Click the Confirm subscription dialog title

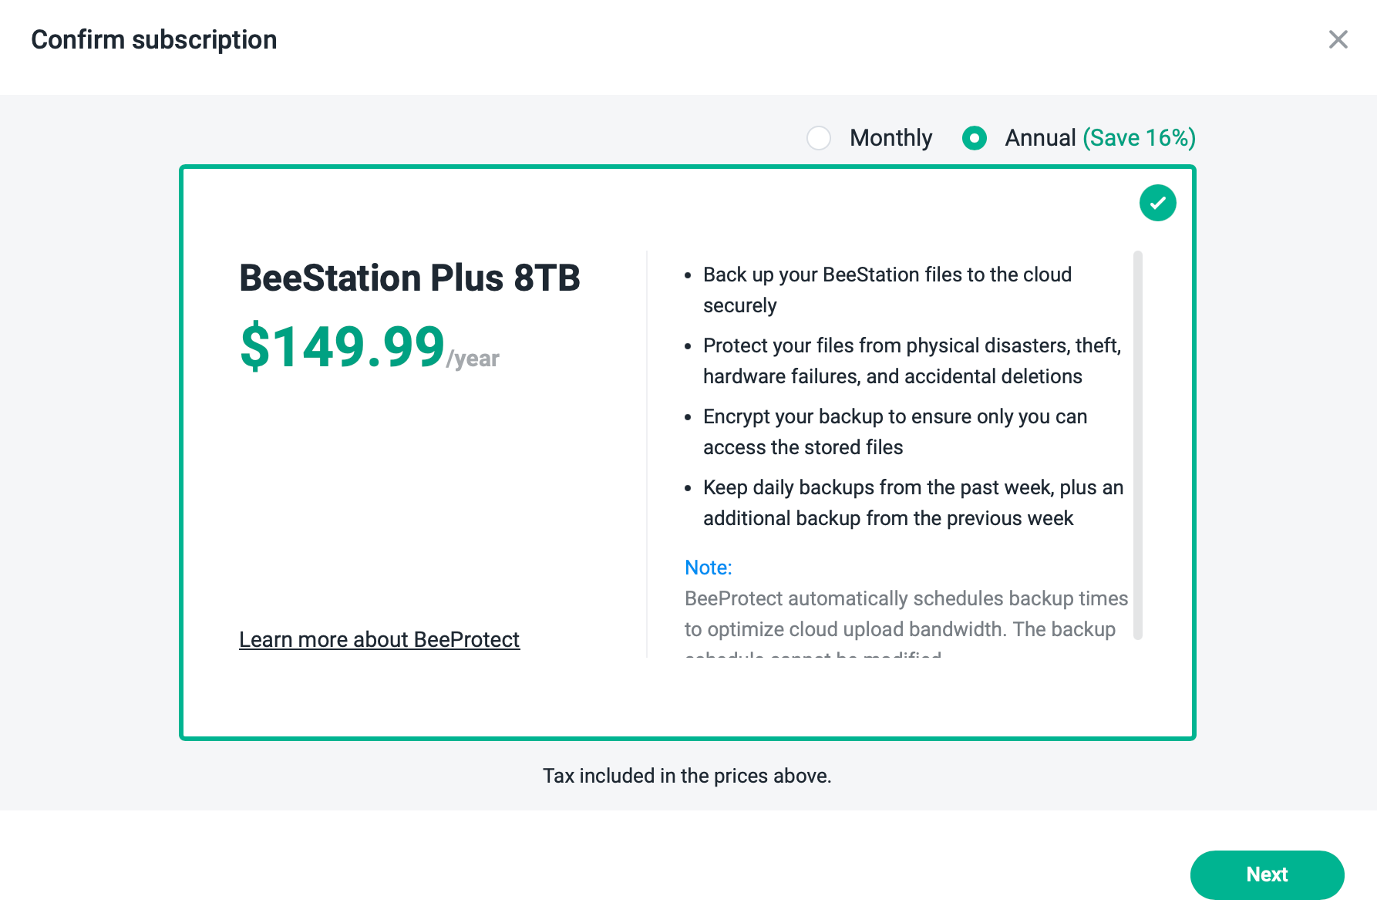(x=154, y=39)
